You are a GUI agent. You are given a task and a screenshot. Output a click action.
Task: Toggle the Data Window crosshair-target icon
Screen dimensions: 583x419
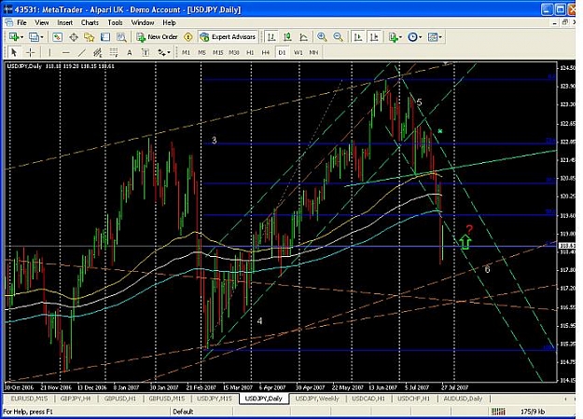(74, 37)
